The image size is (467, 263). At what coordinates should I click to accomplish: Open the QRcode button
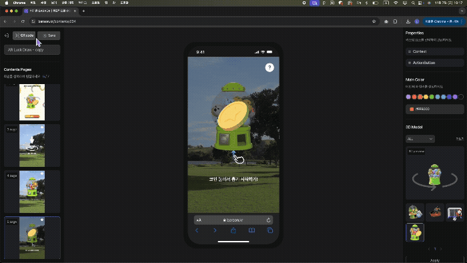pos(24,35)
